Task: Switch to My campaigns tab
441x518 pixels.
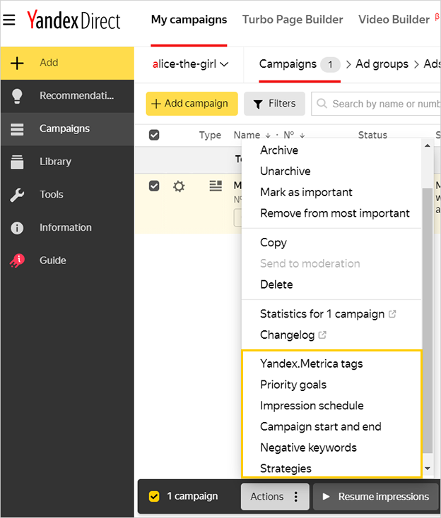Action: pos(189,20)
